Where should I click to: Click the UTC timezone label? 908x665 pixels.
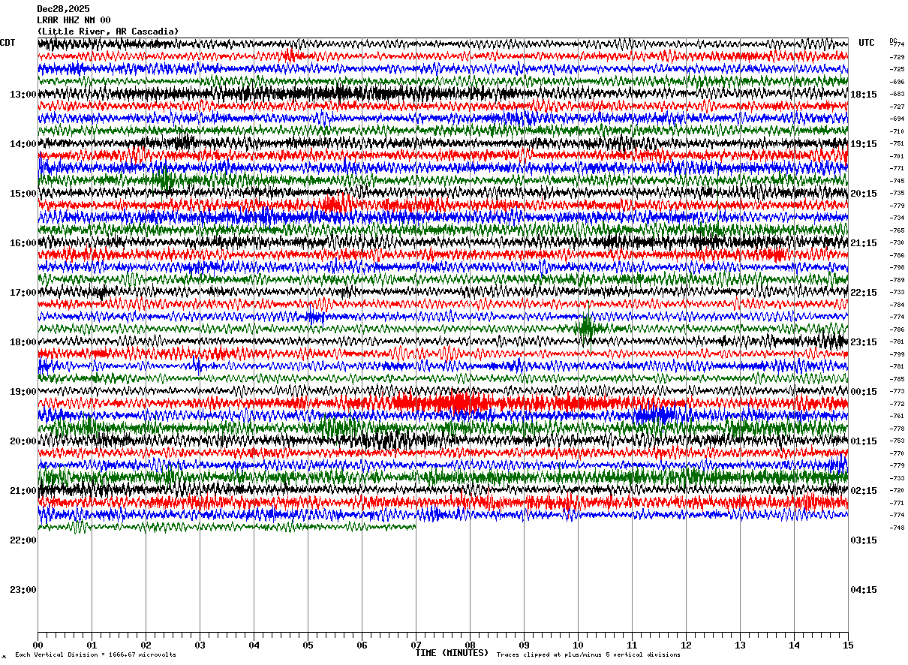(867, 43)
